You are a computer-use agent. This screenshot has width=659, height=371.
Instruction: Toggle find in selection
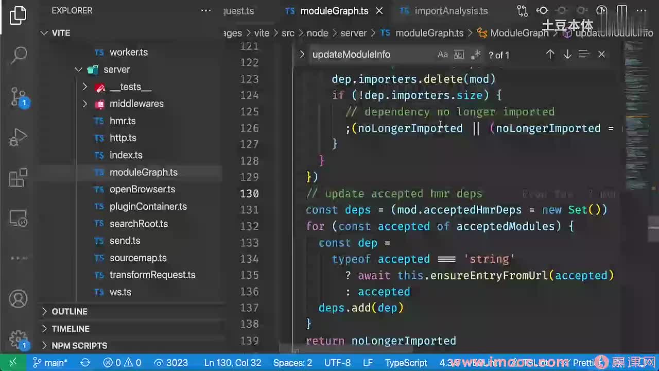coord(584,54)
